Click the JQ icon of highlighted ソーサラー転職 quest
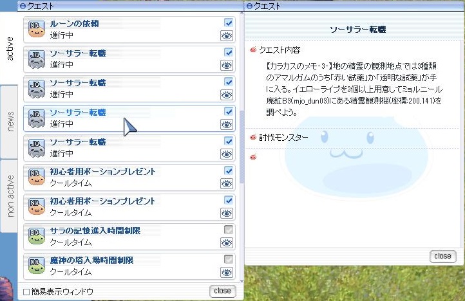This screenshot has width=465, height=301. tap(36, 118)
